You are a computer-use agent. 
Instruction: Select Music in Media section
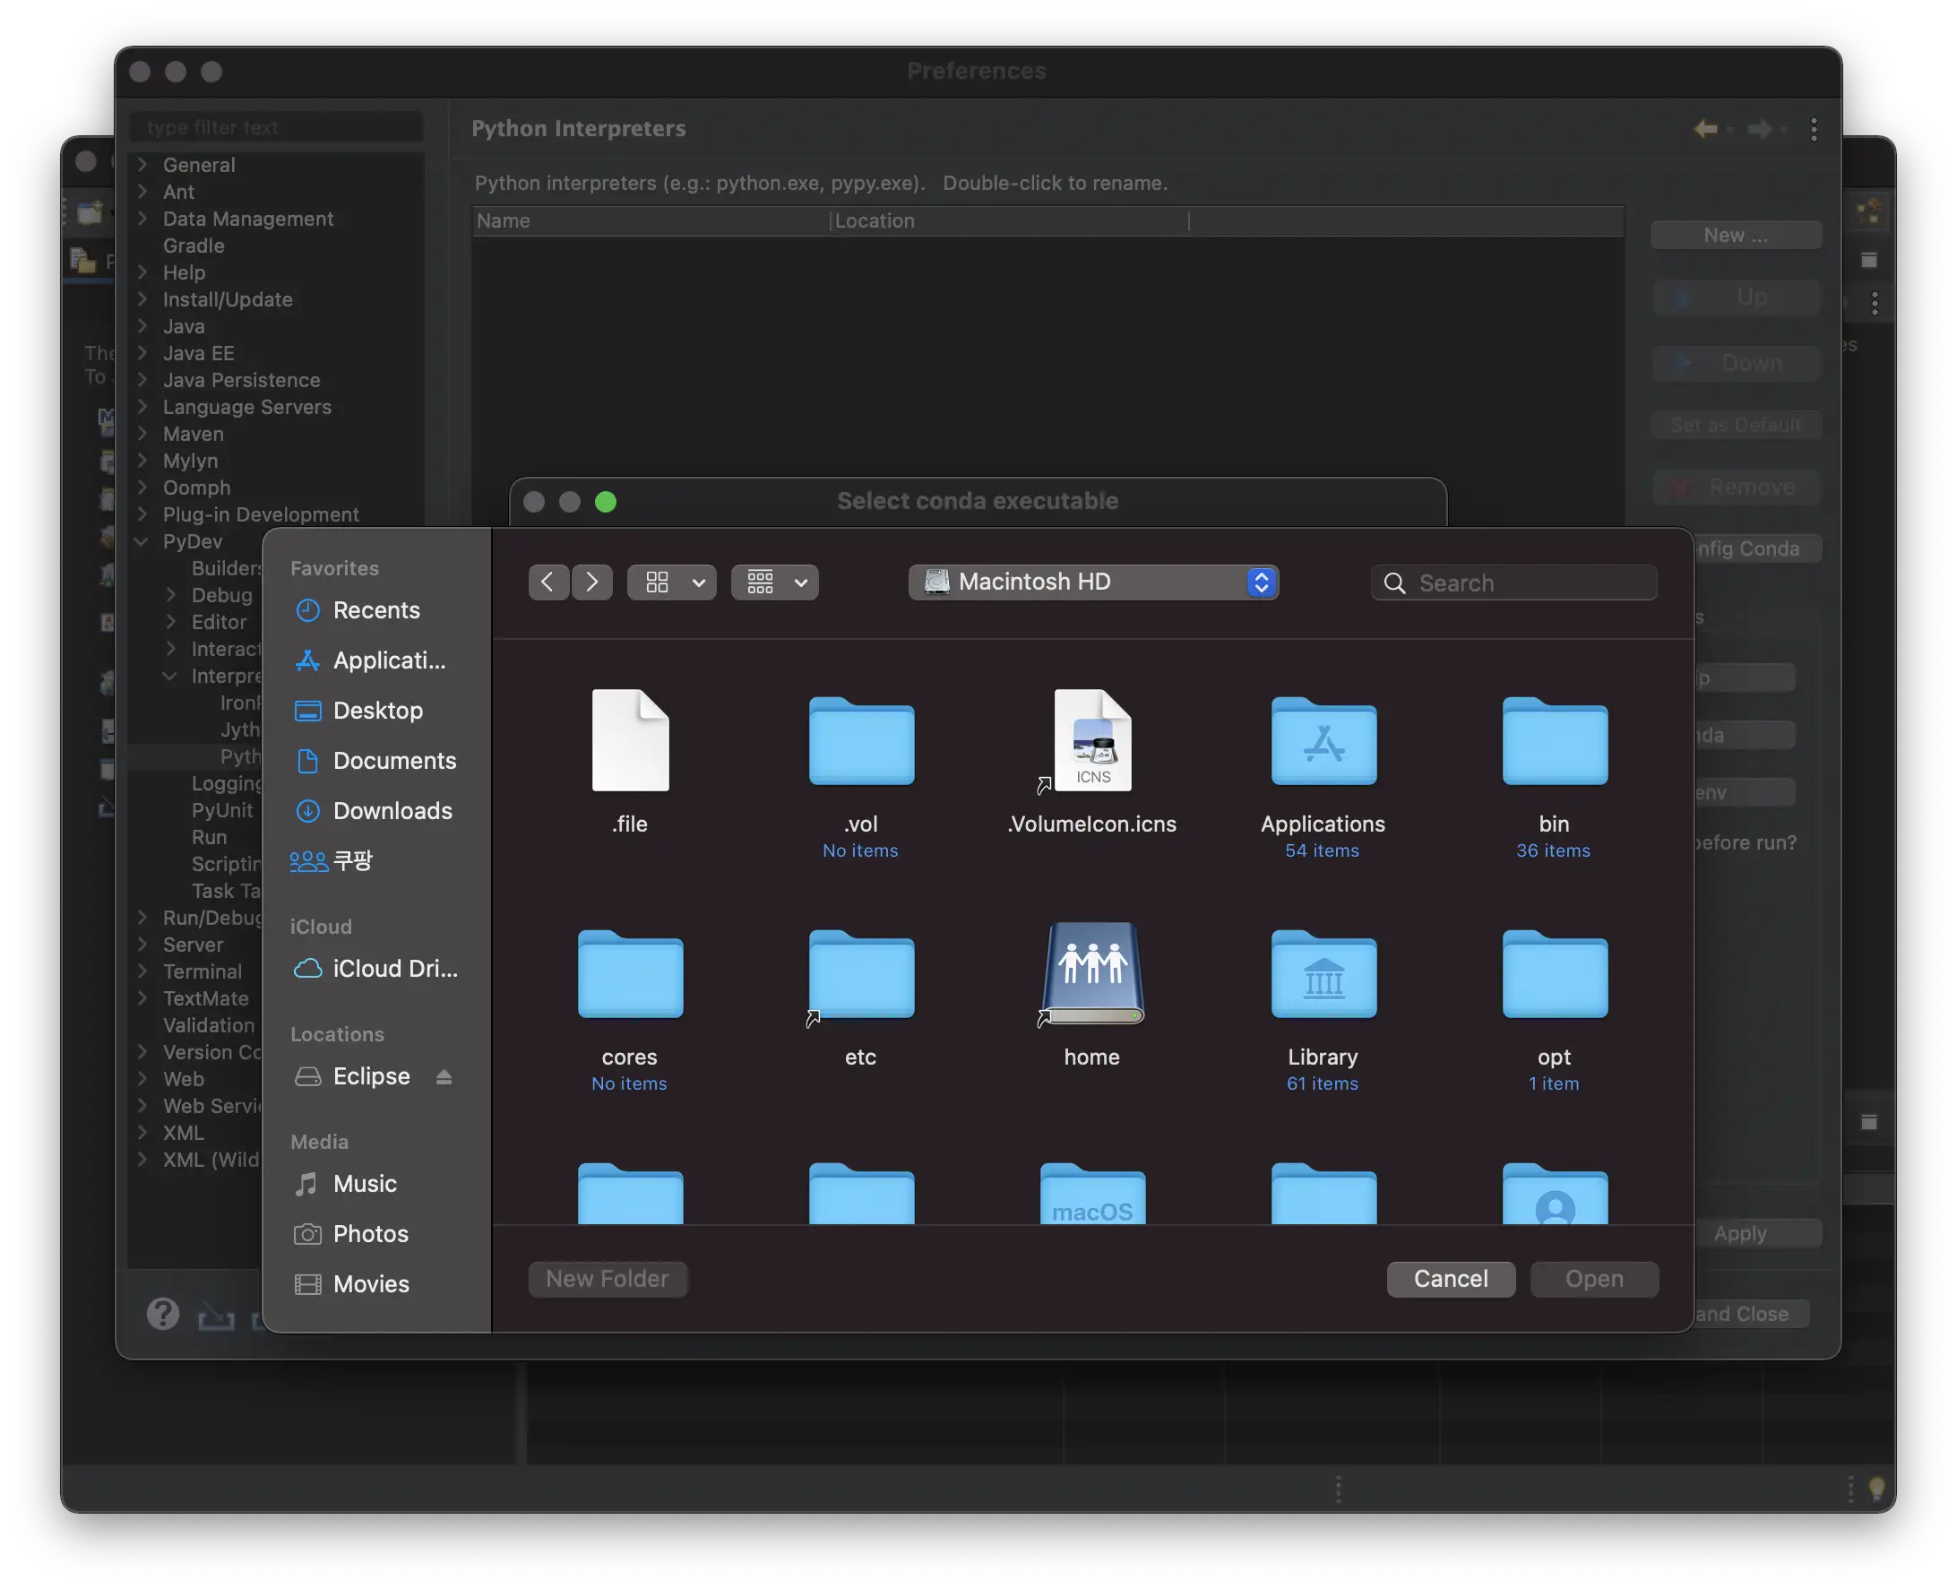point(364,1184)
